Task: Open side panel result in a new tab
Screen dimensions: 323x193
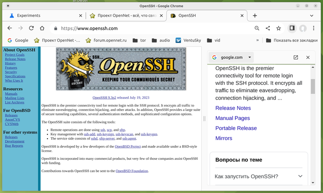Action: point(296,58)
